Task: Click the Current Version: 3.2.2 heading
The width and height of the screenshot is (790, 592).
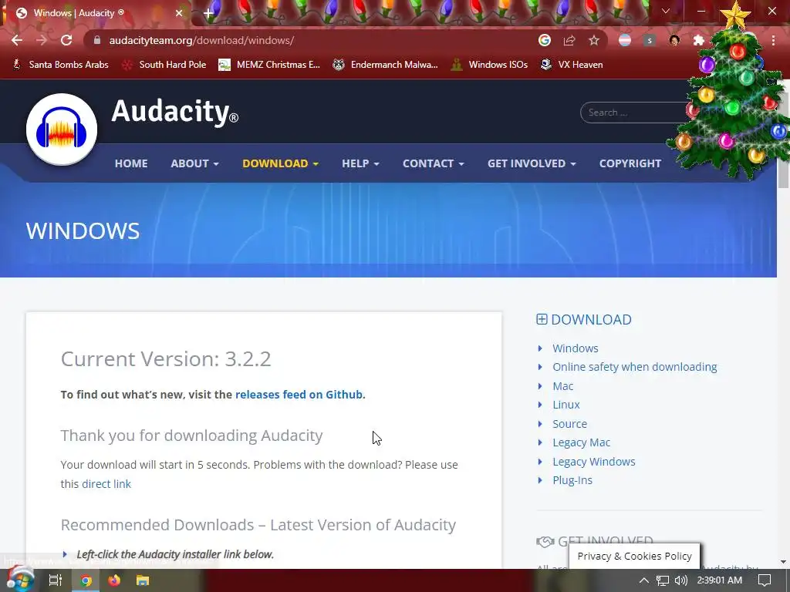Action: pyautogui.click(x=166, y=359)
